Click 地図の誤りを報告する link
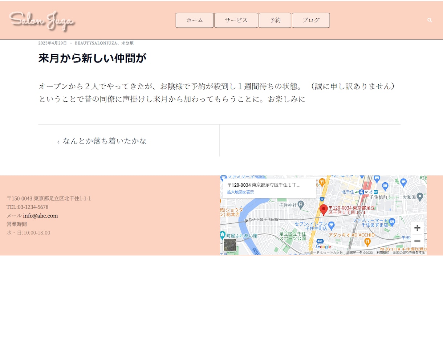The height and width of the screenshot is (361, 443). tap(409, 253)
